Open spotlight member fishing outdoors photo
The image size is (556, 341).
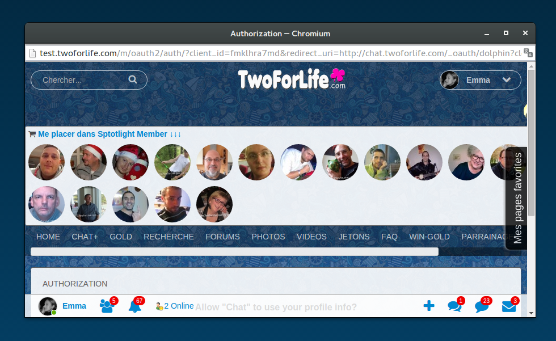point(172,162)
